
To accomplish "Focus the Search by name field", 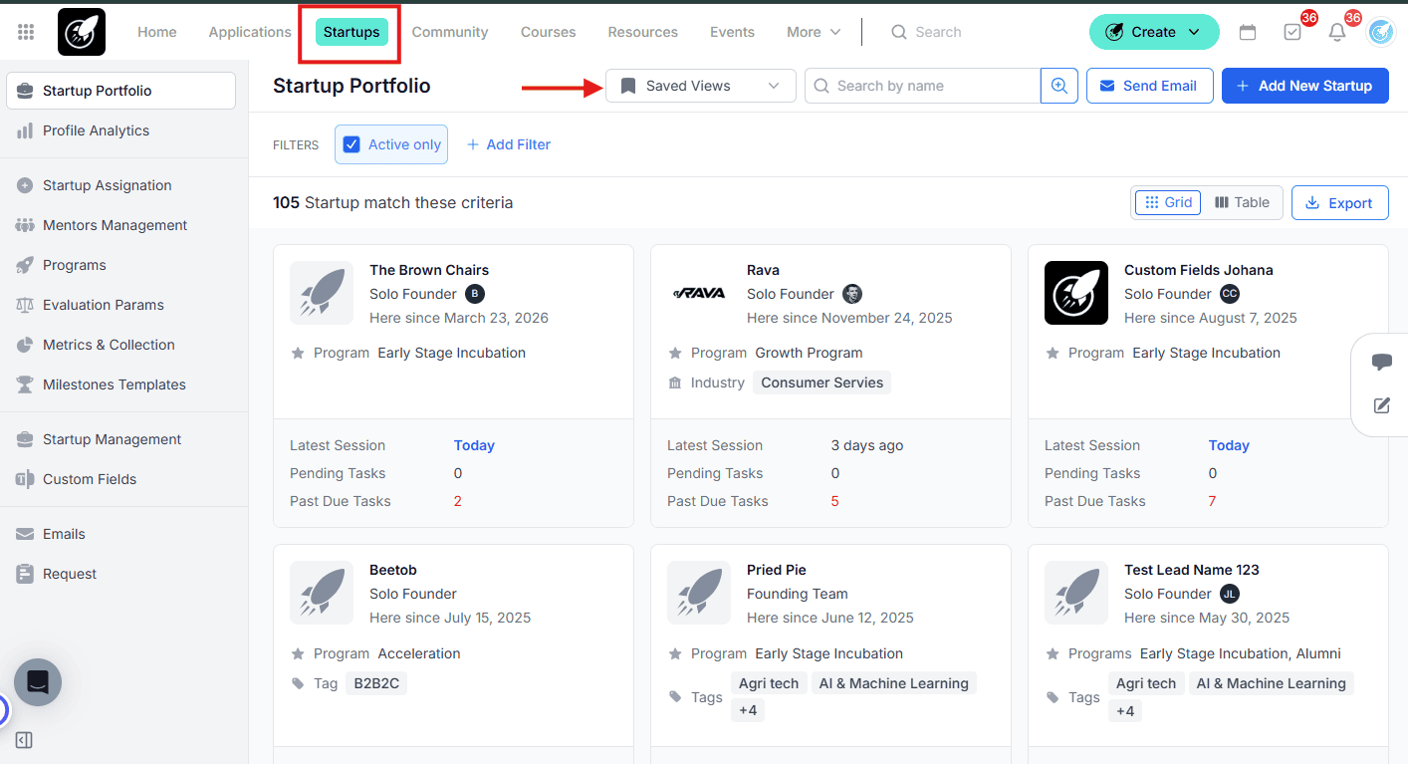I will point(922,86).
